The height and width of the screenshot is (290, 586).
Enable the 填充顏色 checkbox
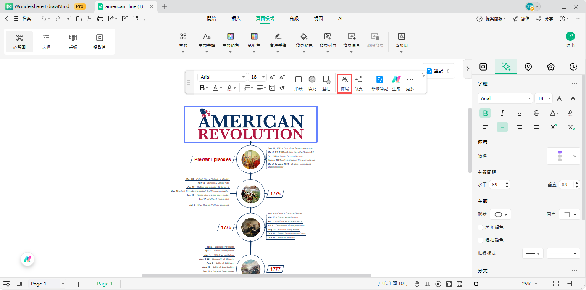tap(481, 227)
